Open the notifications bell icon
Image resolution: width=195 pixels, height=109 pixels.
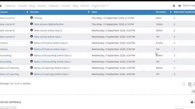click(x=174, y=6)
